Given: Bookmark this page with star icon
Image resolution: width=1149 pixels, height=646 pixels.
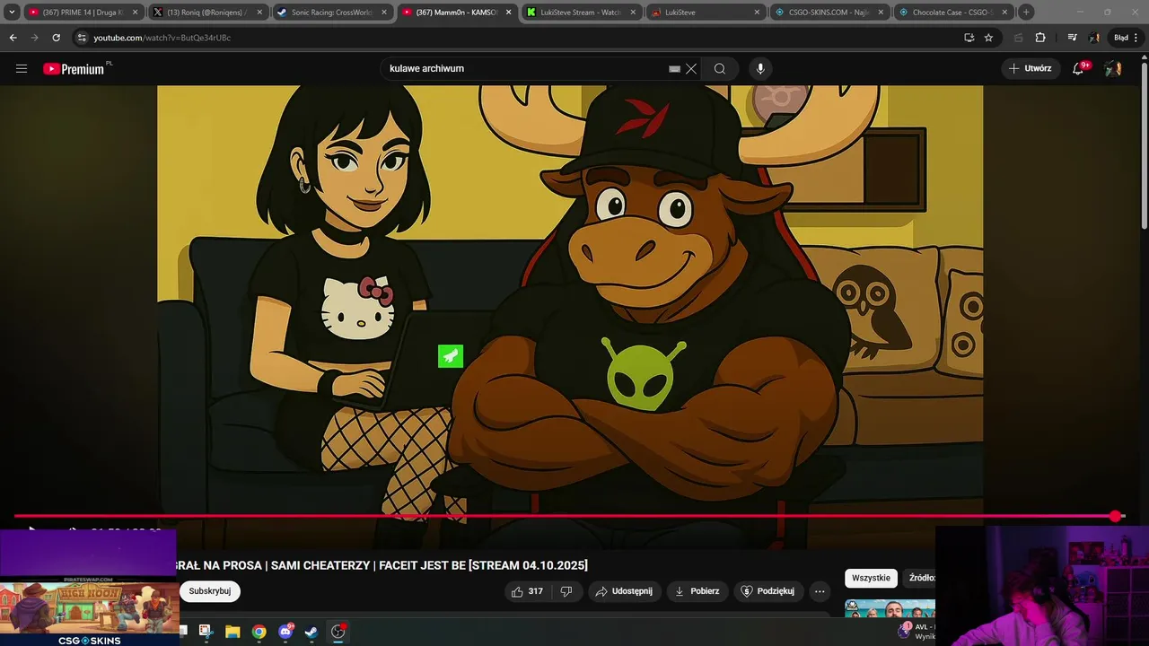Looking at the screenshot, I should (988, 38).
